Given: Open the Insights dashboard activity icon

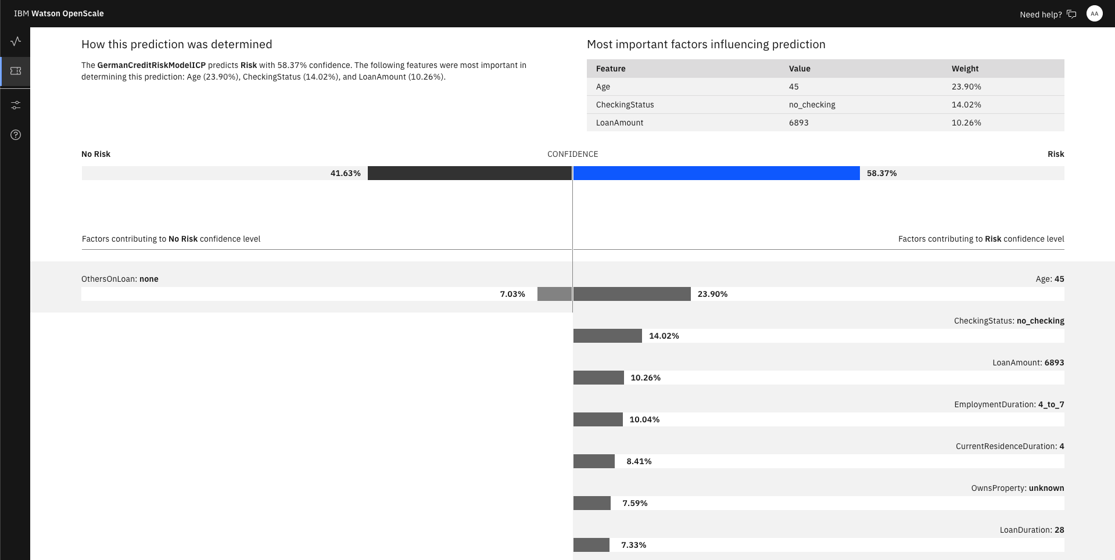Looking at the screenshot, I should [16, 41].
